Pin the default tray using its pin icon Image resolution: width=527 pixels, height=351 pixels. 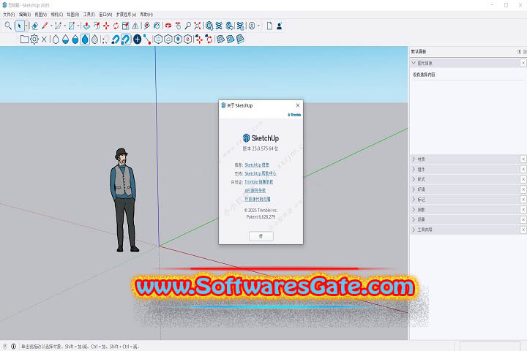click(519, 51)
